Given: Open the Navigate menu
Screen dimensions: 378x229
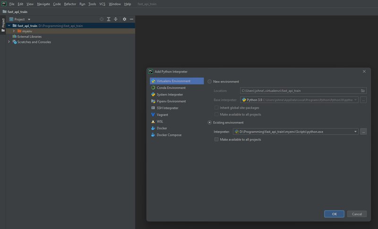Looking at the screenshot, I should tap(43, 4).
